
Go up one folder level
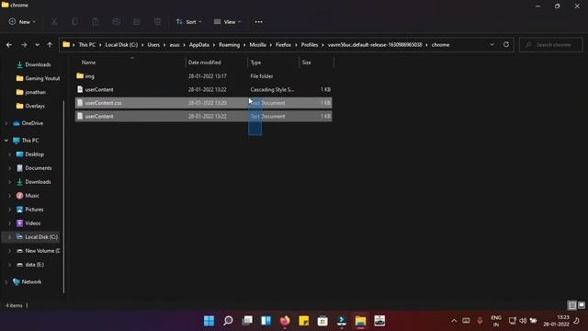point(50,45)
